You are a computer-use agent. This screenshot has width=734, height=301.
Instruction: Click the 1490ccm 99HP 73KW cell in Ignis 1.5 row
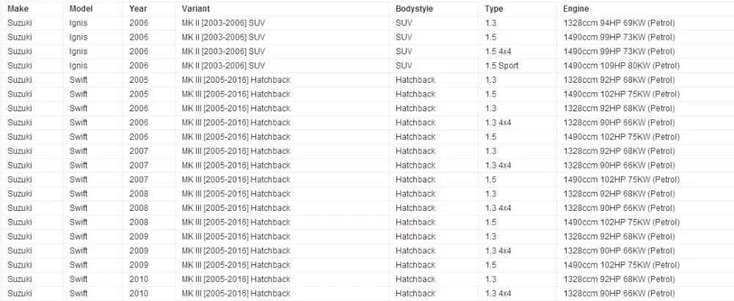(619, 37)
